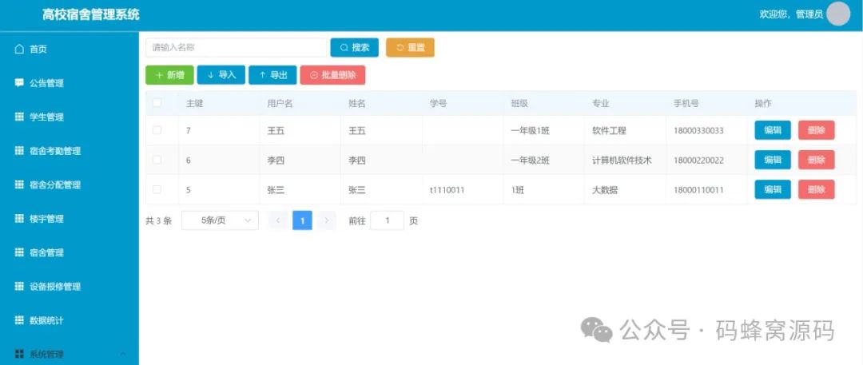Click page number 1 in pagination

pyautogui.click(x=302, y=220)
